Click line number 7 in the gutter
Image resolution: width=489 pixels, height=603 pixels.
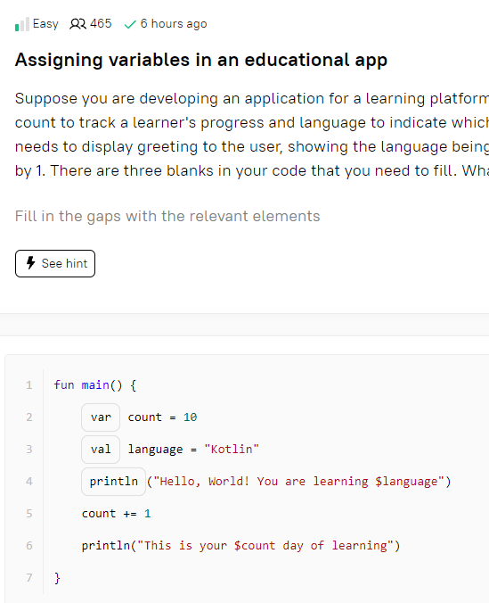point(29,578)
